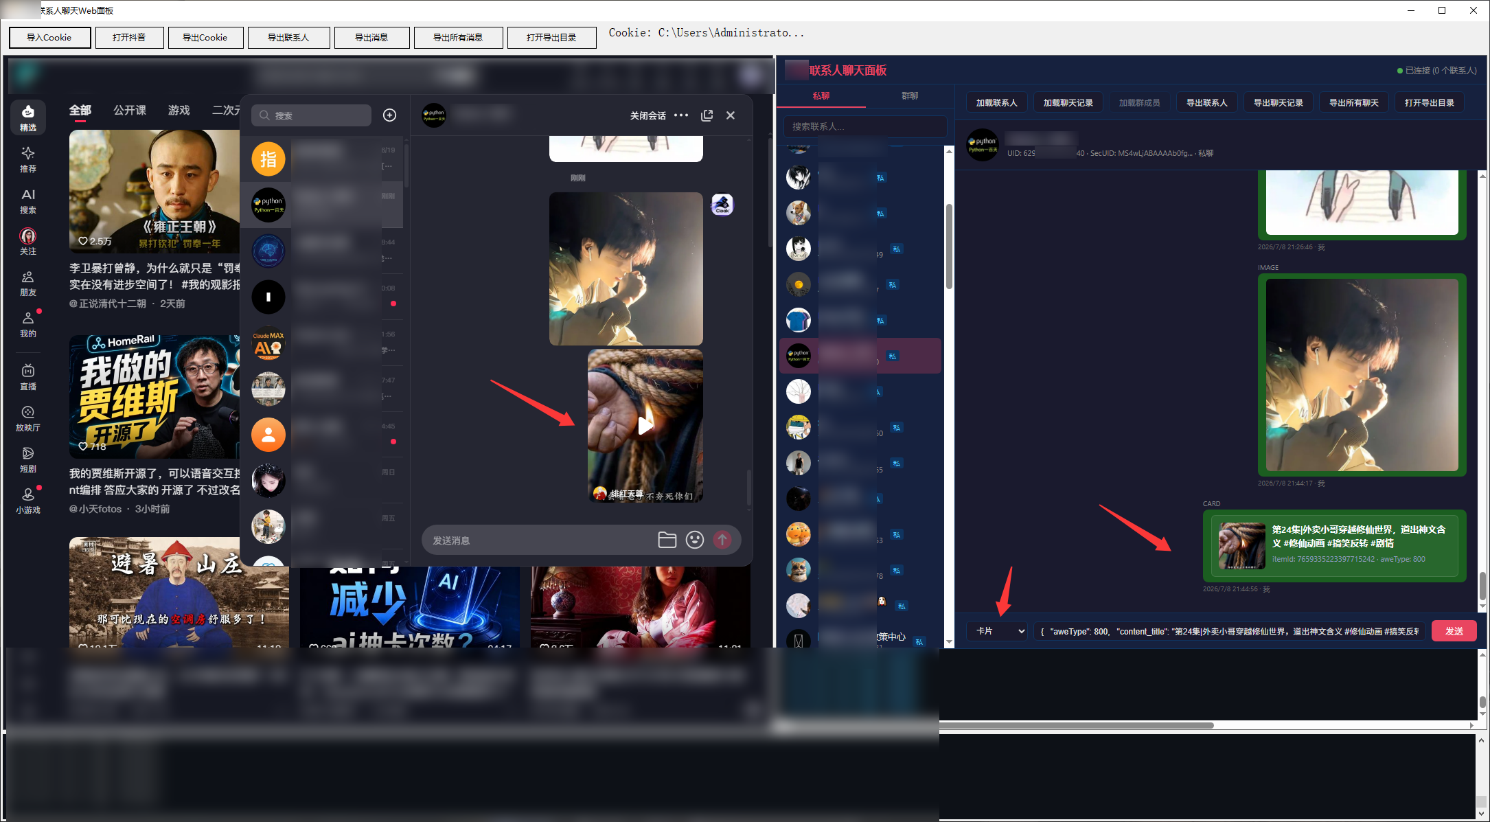Click the bottom horizontal scrollbar

click(x=1076, y=725)
